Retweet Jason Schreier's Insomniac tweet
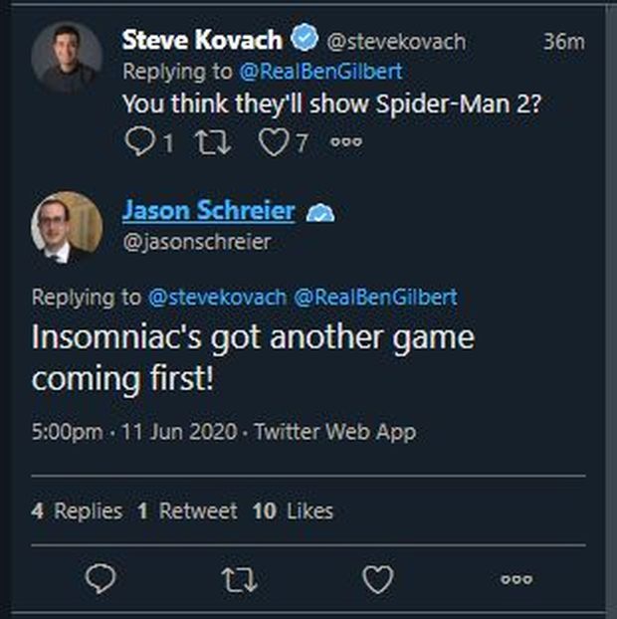This screenshot has width=617, height=619. (240, 578)
